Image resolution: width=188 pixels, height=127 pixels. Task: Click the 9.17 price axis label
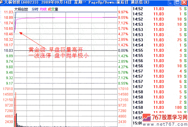coord(9,83)
